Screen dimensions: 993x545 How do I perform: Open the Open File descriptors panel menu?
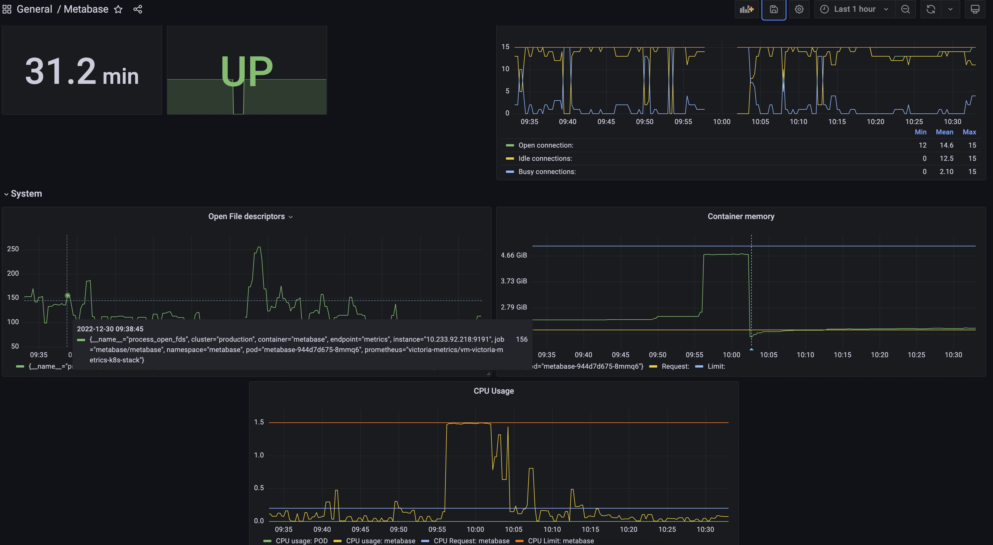pyautogui.click(x=291, y=217)
